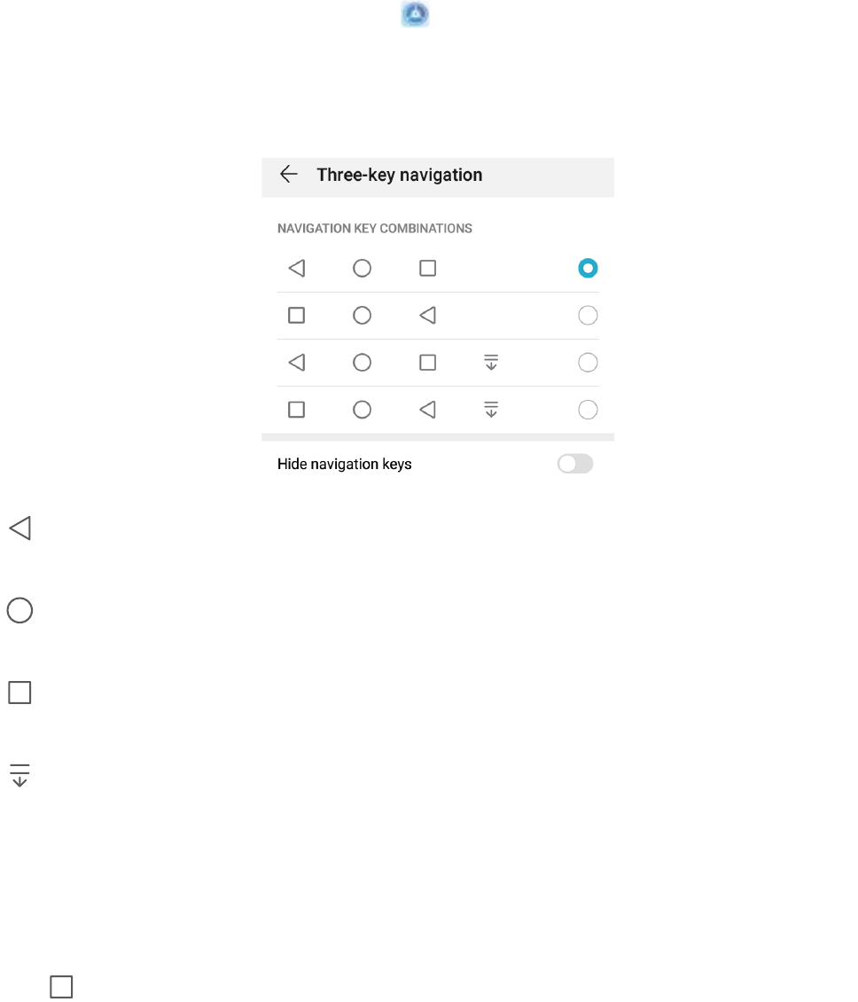Click large Home circle icon in left legend
The height and width of the screenshot is (1002, 858).
pyautogui.click(x=20, y=611)
